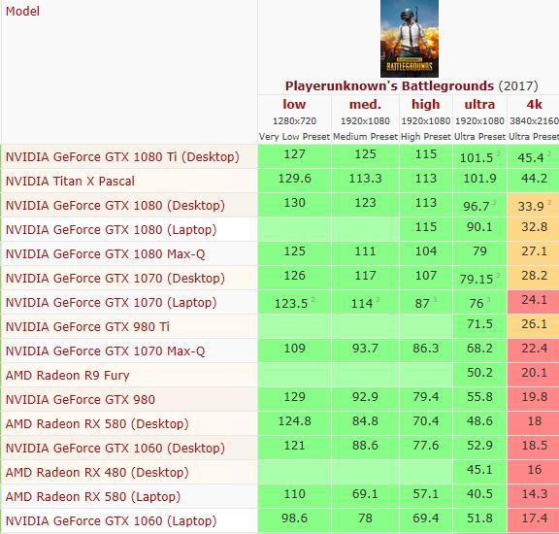The width and height of the screenshot is (559, 534).
Task: Click the Very Low Preset label
Action: click(294, 137)
